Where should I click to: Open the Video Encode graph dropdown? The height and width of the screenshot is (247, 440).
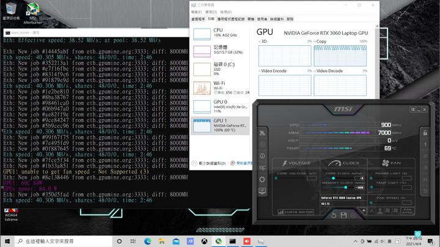[259, 71]
